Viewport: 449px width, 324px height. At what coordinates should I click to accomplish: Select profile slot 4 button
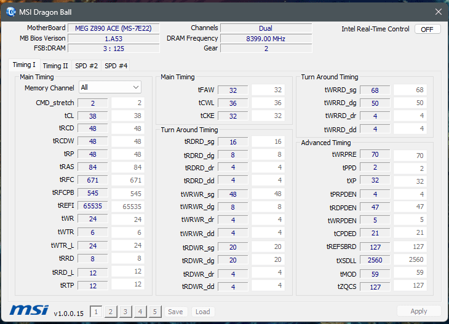point(140,312)
